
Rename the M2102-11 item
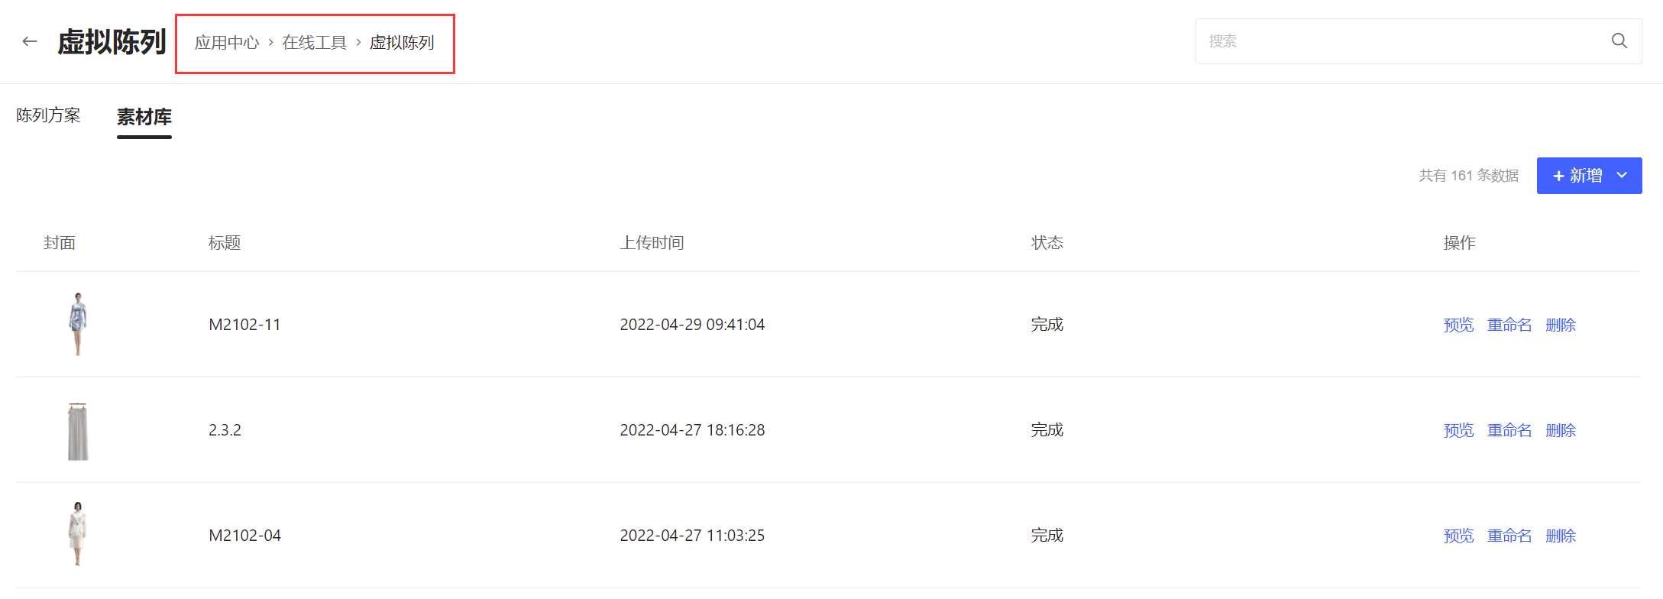point(1509,325)
